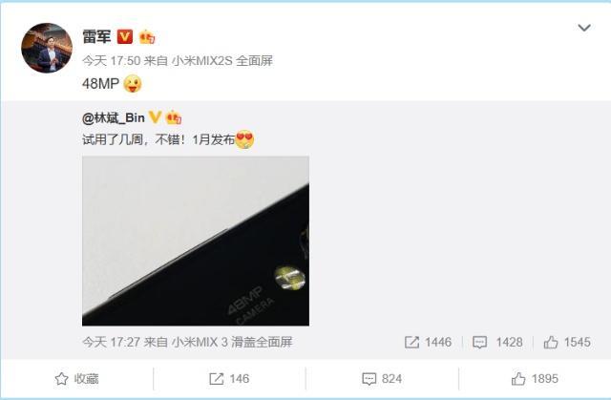Open the 雷军 username link
This screenshot has height=400, width=611.
pos(96,37)
